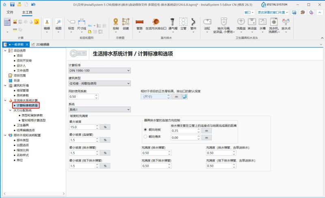Select 卫生器具 in the tree
This screenshot has height=198, width=325.
(23, 125)
